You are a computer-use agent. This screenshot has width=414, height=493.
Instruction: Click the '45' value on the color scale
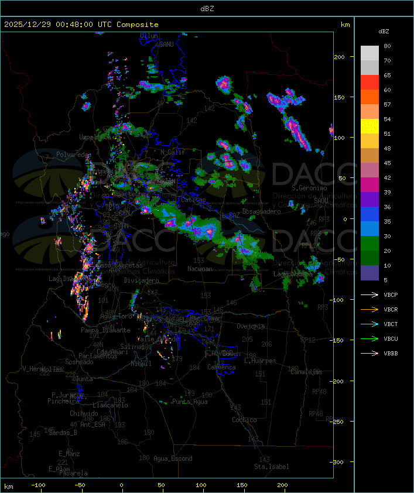click(387, 163)
